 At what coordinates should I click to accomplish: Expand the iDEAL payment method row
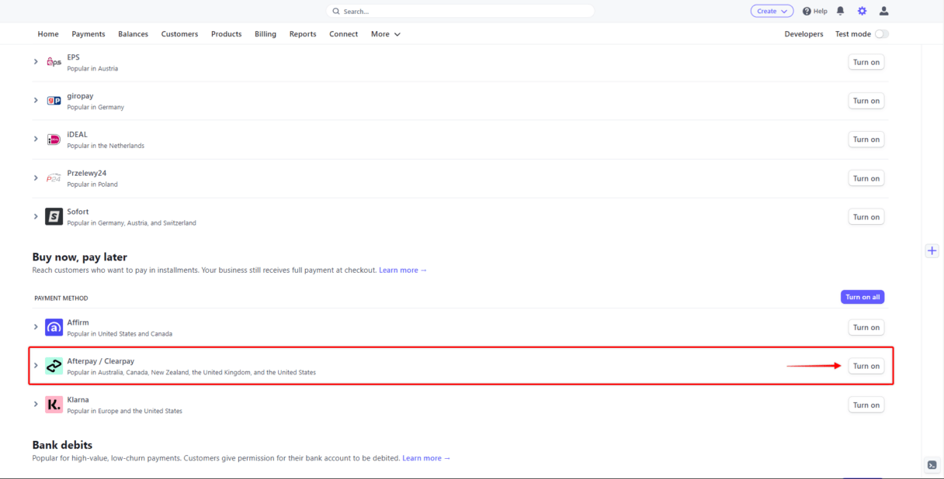[x=36, y=139]
